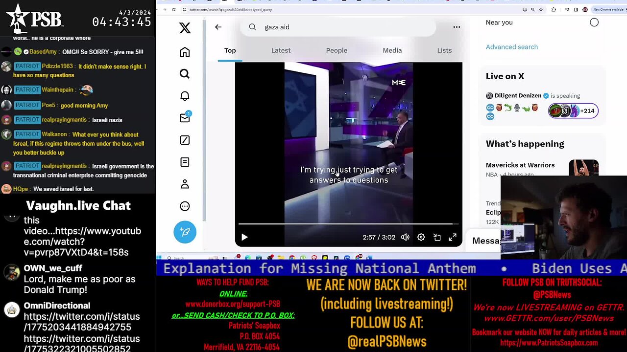Image resolution: width=627 pixels, height=352 pixels.
Task: Open Word app in taskbar
Action: [x=369, y=258]
